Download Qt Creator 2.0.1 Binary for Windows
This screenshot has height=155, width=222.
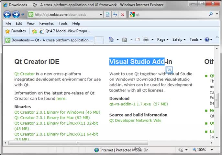pyautogui.click(x=57, y=112)
